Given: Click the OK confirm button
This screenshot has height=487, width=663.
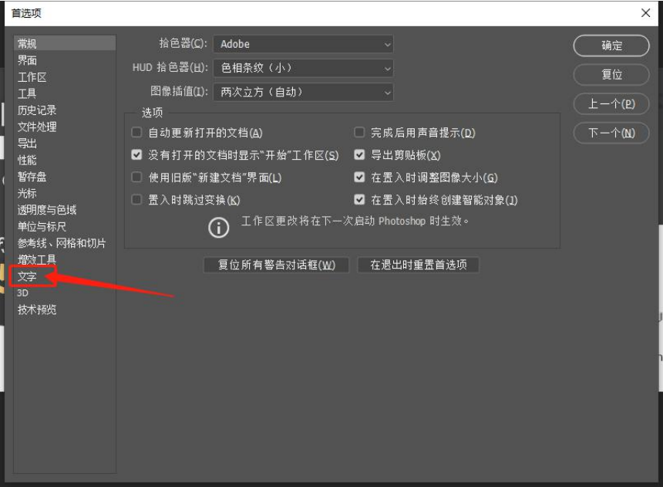Looking at the screenshot, I should click(x=611, y=46).
